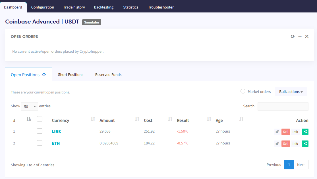Screen dimensions: 317x179
Task: Sort the Age column
Action: pos(241,119)
